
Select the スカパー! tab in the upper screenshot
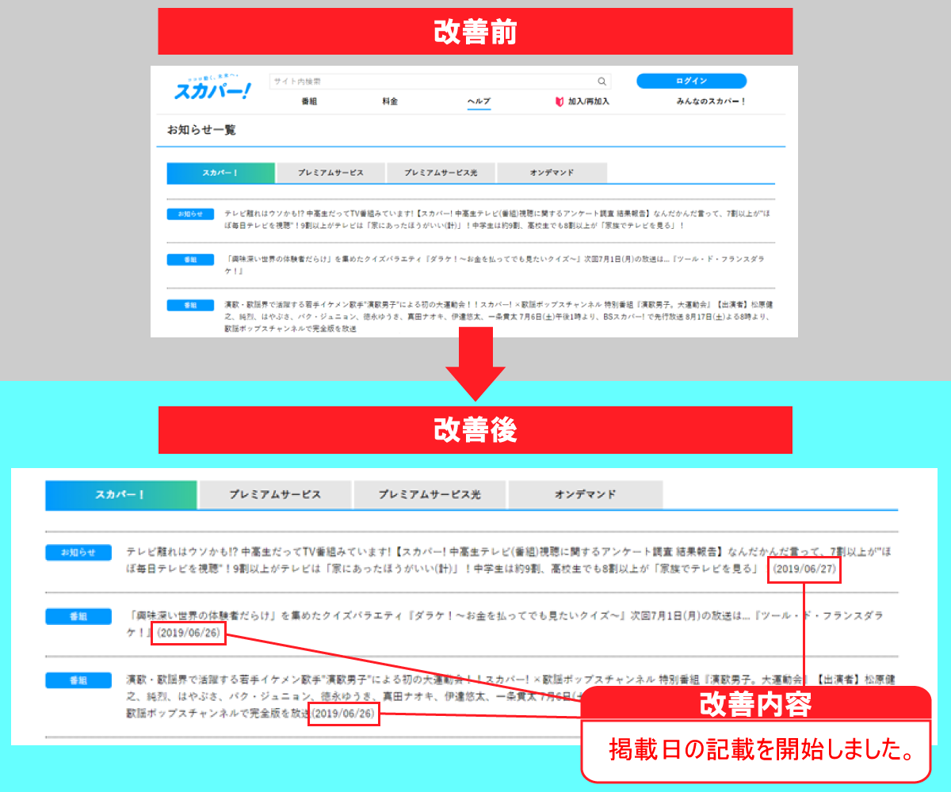pyautogui.click(x=221, y=173)
